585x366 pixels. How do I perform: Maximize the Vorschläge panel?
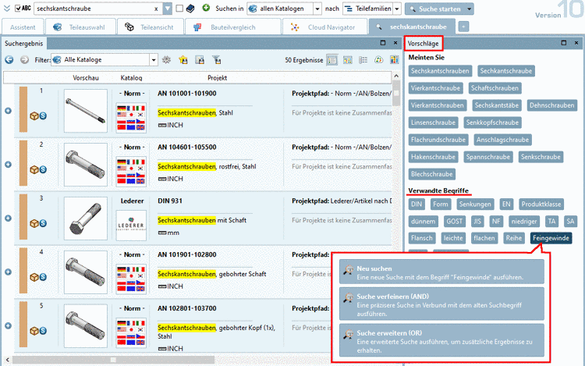[x=564, y=43]
